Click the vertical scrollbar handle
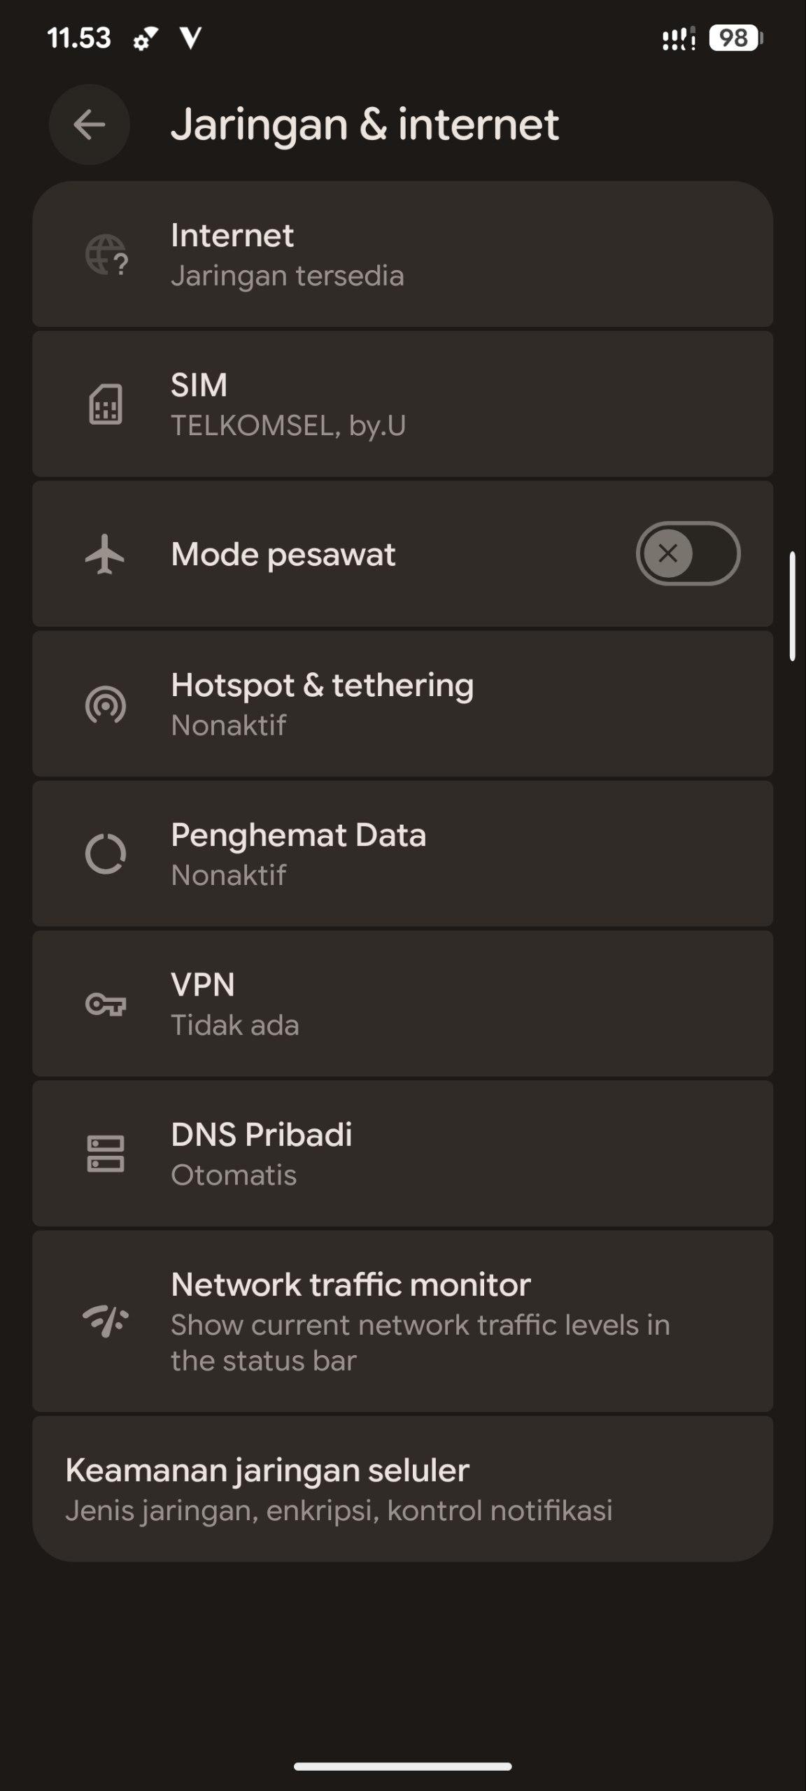The width and height of the screenshot is (806, 1791). coord(793,606)
